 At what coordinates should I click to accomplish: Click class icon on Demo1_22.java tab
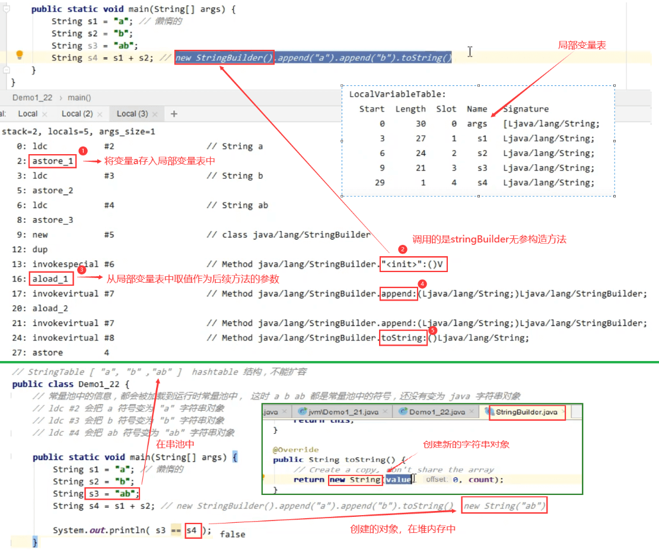(x=403, y=411)
